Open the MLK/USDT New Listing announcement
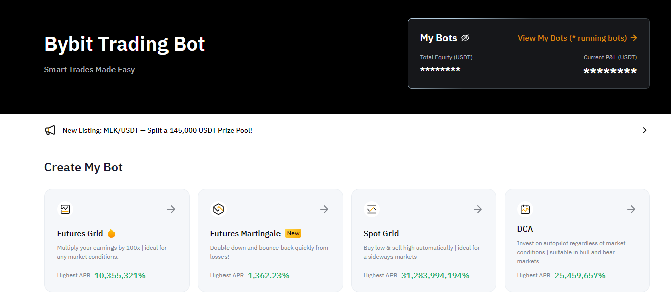The image size is (671, 303). pyautogui.click(x=157, y=130)
